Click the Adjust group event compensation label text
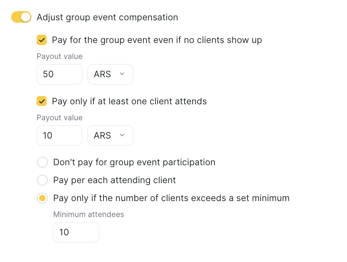Screen dimensions: 347x262 point(107,18)
